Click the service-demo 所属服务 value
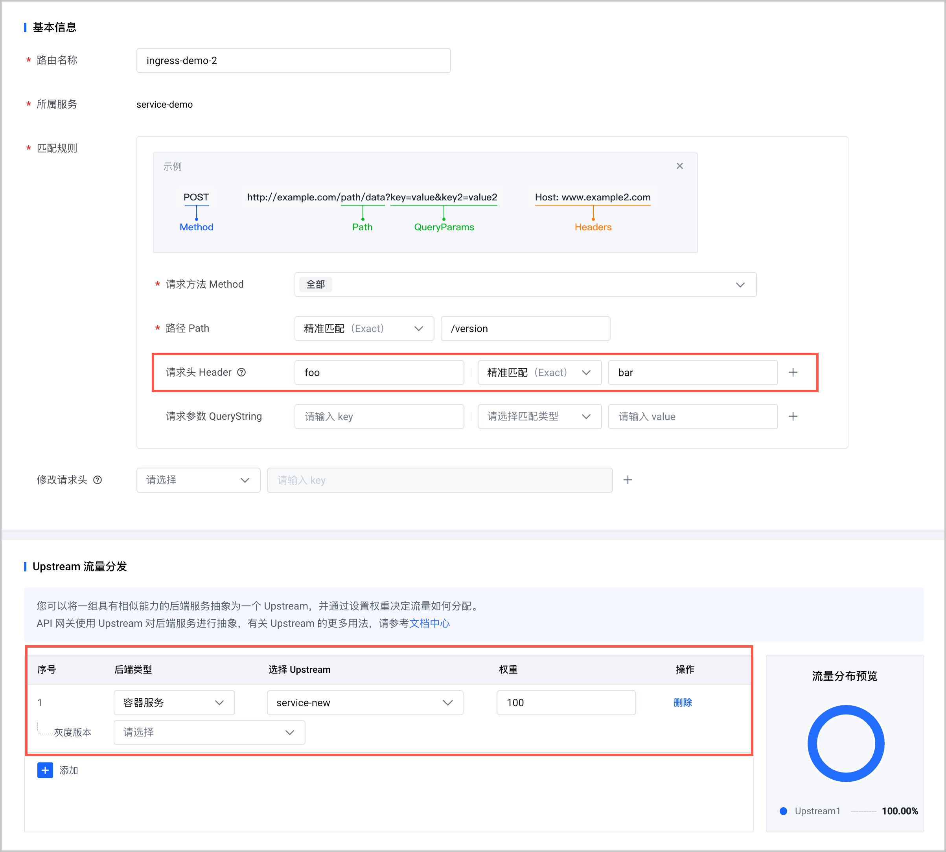946x852 pixels. [164, 105]
